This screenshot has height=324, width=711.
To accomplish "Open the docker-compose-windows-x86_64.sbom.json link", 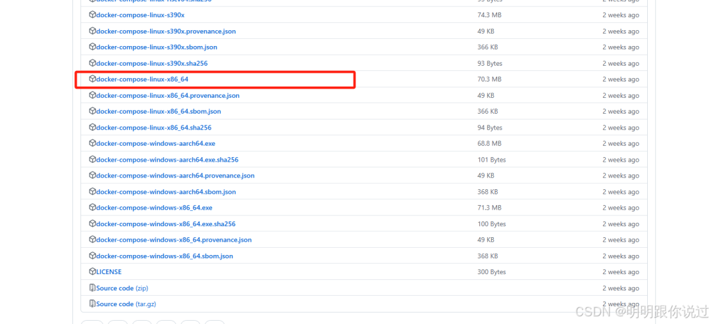I will pos(165,256).
